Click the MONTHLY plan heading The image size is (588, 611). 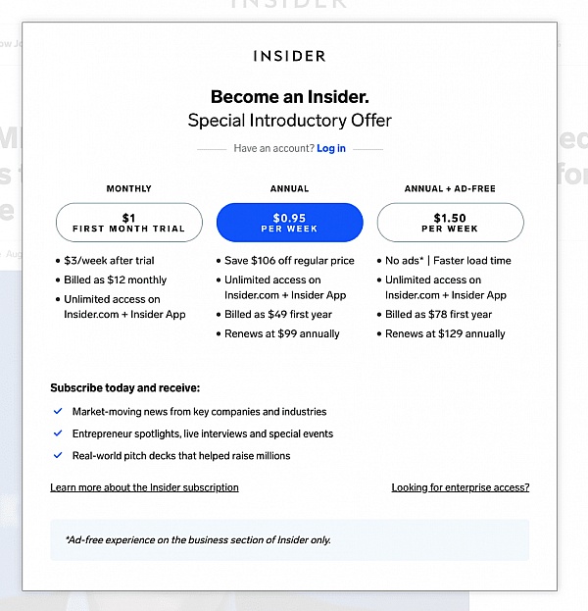(129, 188)
